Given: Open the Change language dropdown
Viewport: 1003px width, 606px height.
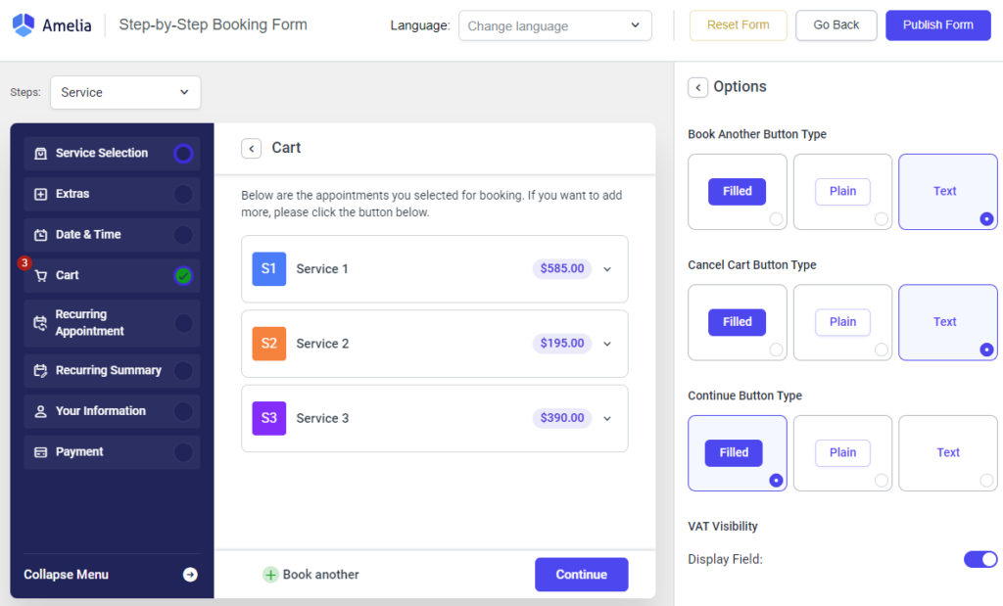Looking at the screenshot, I should tap(554, 25).
